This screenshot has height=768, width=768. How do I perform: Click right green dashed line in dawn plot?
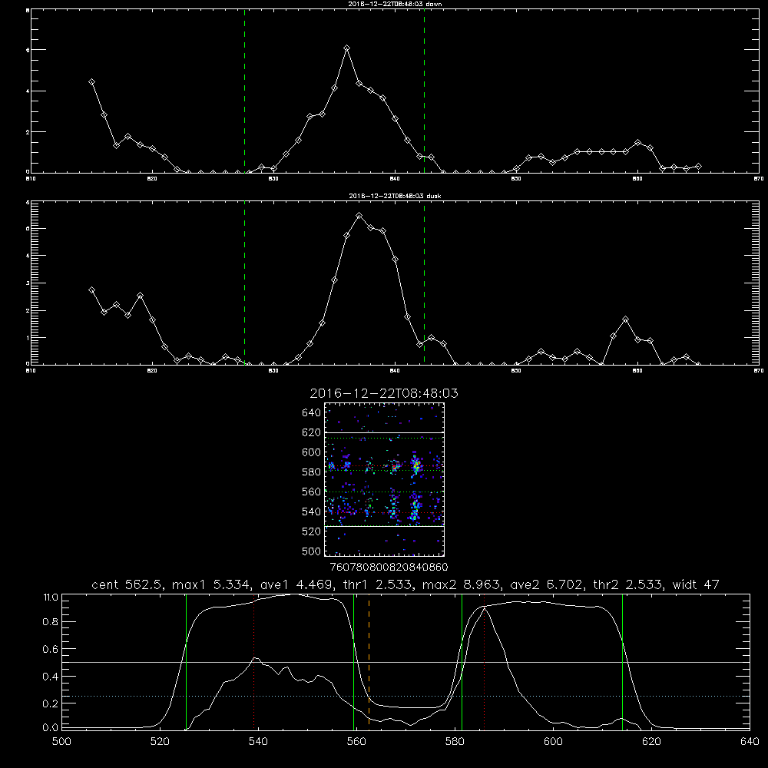point(424,91)
